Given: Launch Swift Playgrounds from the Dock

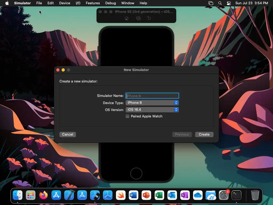Looking at the screenshot, I should (121, 195).
